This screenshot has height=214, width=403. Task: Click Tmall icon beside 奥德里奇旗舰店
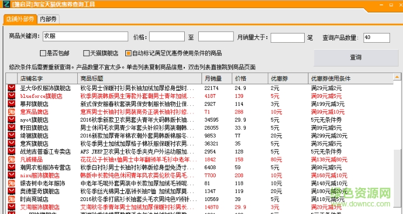tap(11, 191)
